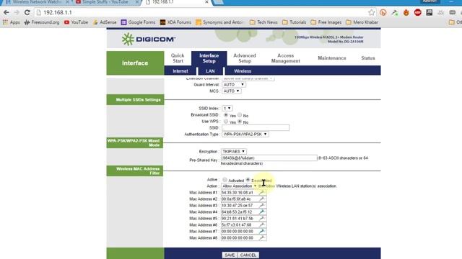The height and width of the screenshot is (259, 462).
Task: Click the key icon in Mac Address #2
Action: pyautogui.click(x=261, y=199)
